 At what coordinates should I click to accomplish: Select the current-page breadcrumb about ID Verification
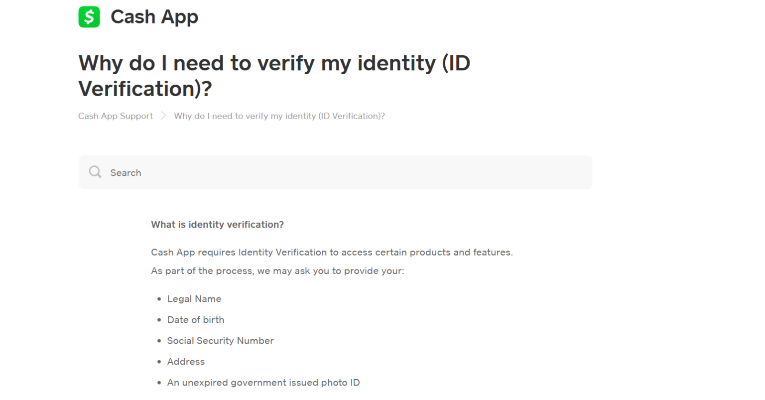(279, 116)
